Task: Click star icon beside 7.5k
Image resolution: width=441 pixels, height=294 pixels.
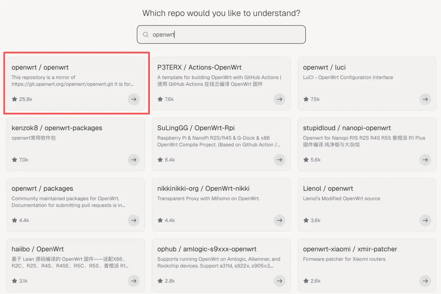Action: [x=306, y=99]
